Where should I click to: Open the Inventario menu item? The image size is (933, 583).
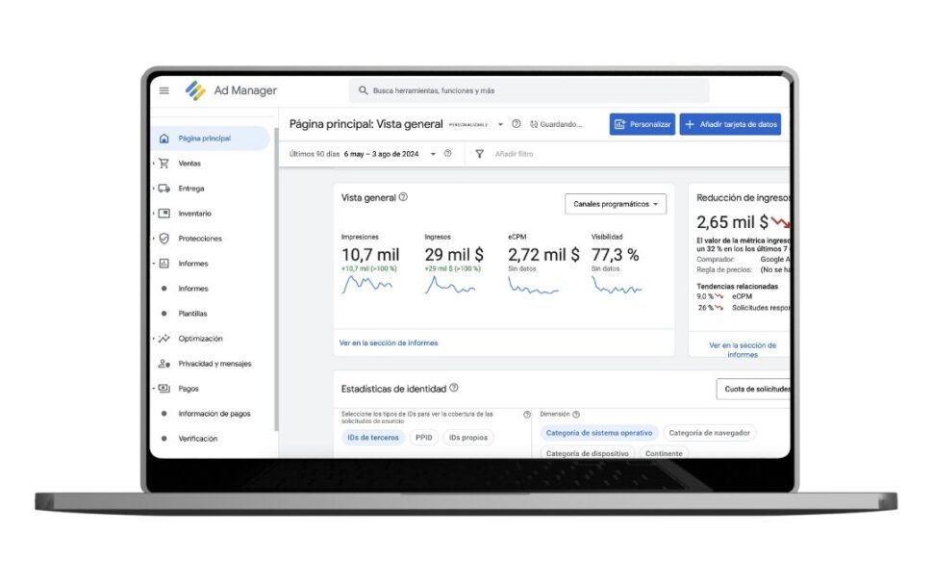(x=192, y=213)
